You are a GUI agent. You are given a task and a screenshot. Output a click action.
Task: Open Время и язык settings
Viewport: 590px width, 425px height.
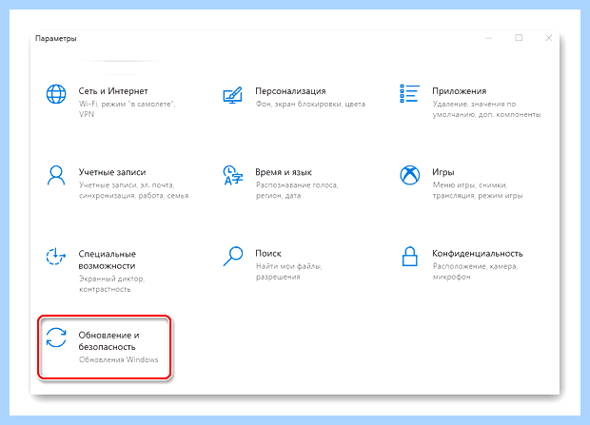[x=284, y=172]
